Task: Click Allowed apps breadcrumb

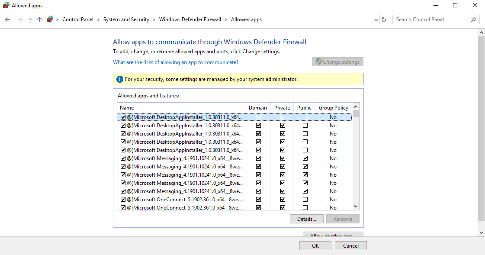Action: (x=246, y=19)
